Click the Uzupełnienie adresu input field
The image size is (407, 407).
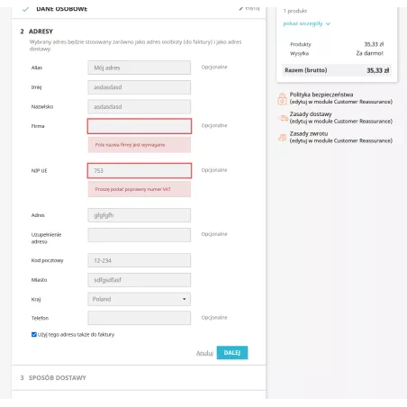[140, 235]
